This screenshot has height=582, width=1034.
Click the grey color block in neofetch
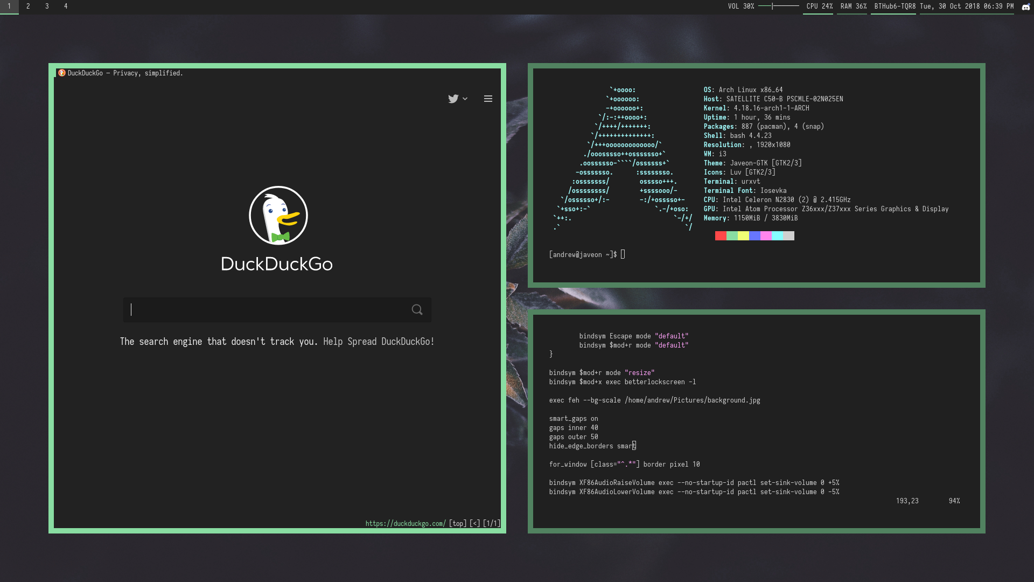click(x=788, y=236)
